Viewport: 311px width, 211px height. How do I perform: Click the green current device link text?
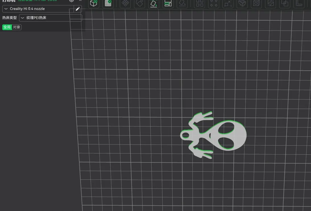click(38, 1)
